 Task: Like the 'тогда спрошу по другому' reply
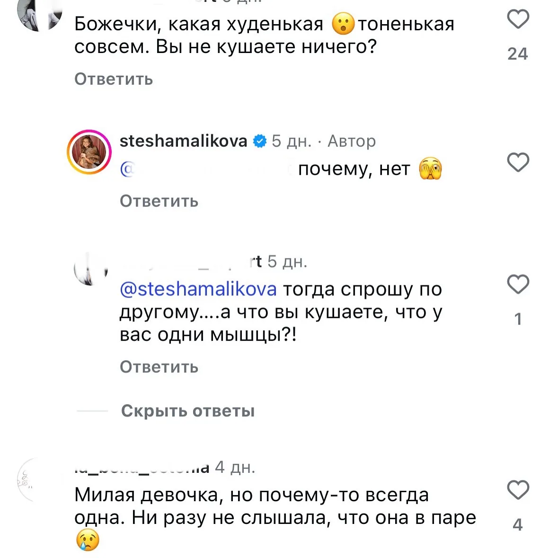click(x=518, y=284)
